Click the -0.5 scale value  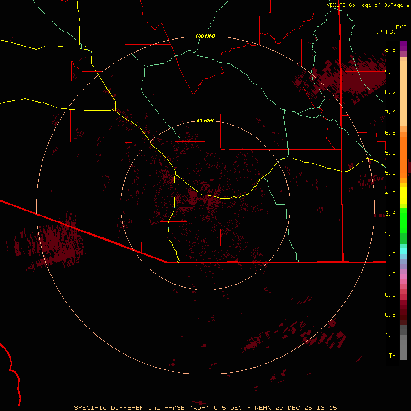(x=389, y=315)
